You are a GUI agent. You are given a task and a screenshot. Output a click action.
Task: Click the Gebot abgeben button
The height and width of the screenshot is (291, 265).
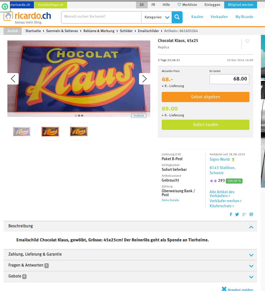(206, 97)
